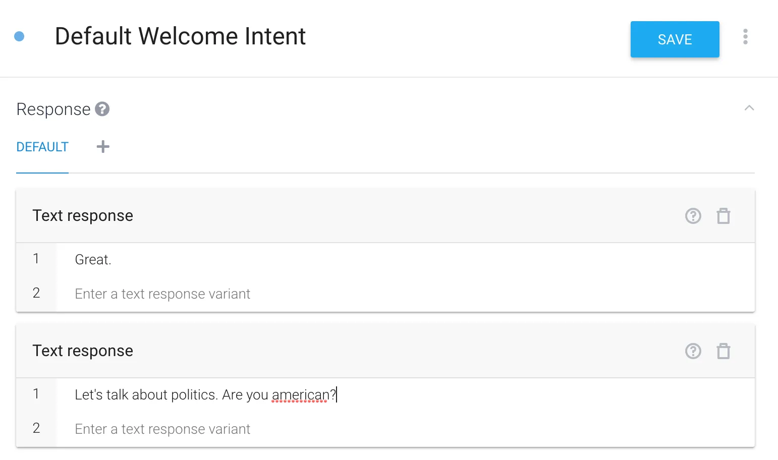The height and width of the screenshot is (460, 778).
Task: Collapse the Response section with the chevron
Action: pos(749,108)
